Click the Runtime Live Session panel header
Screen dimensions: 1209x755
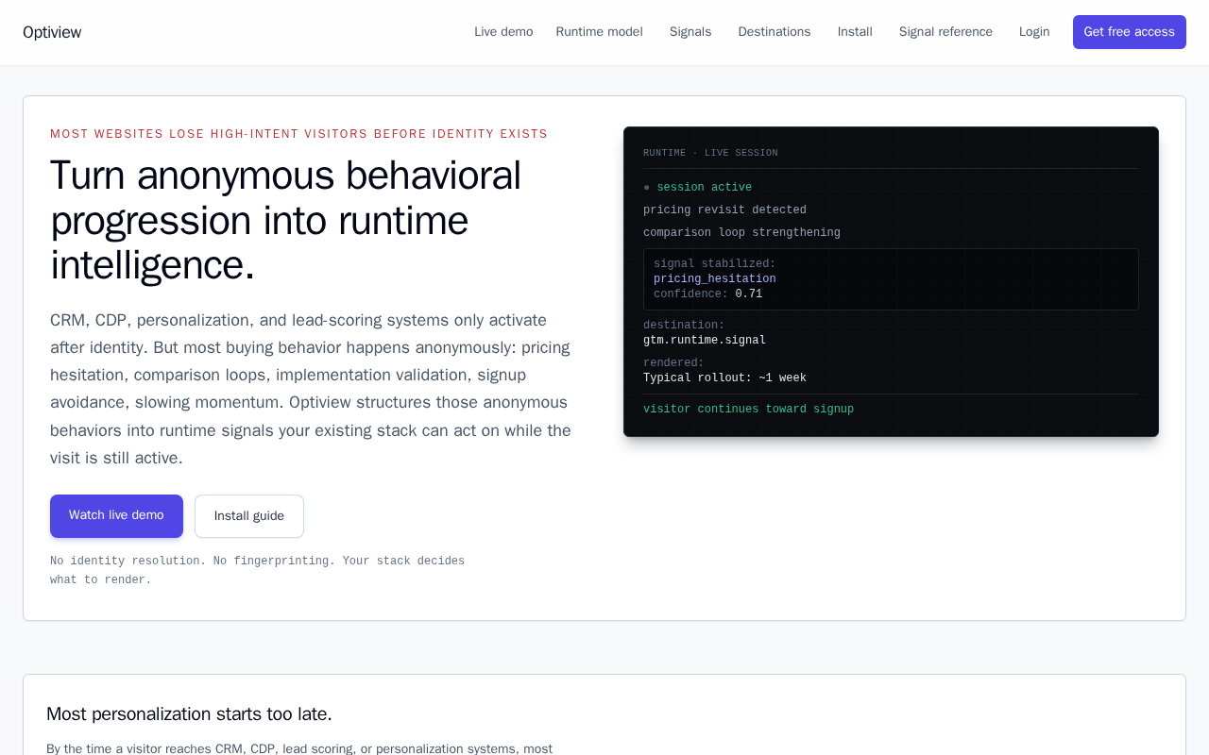(x=710, y=153)
